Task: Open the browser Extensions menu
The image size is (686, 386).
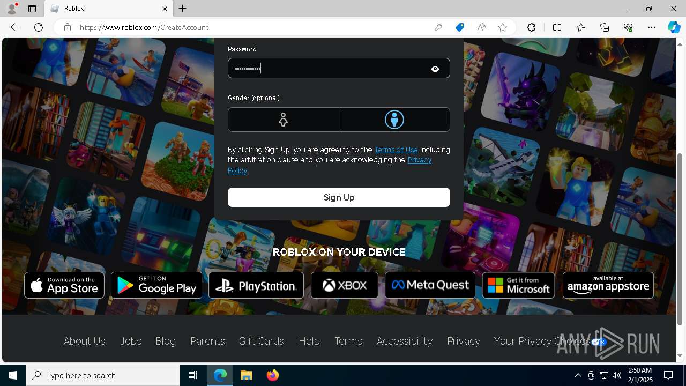Action: 531,27
